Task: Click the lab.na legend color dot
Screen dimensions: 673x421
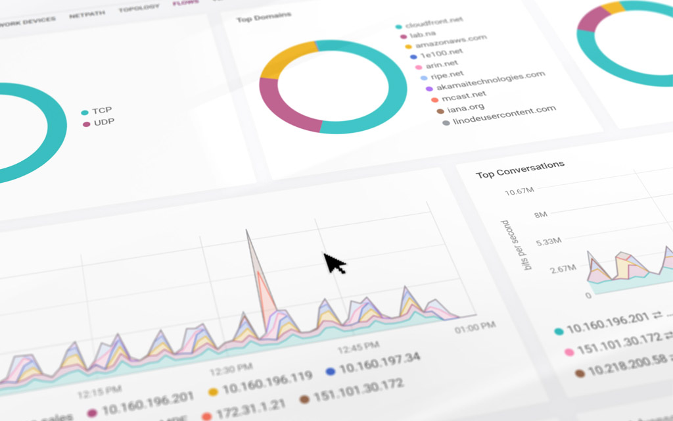Action: [404, 37]
